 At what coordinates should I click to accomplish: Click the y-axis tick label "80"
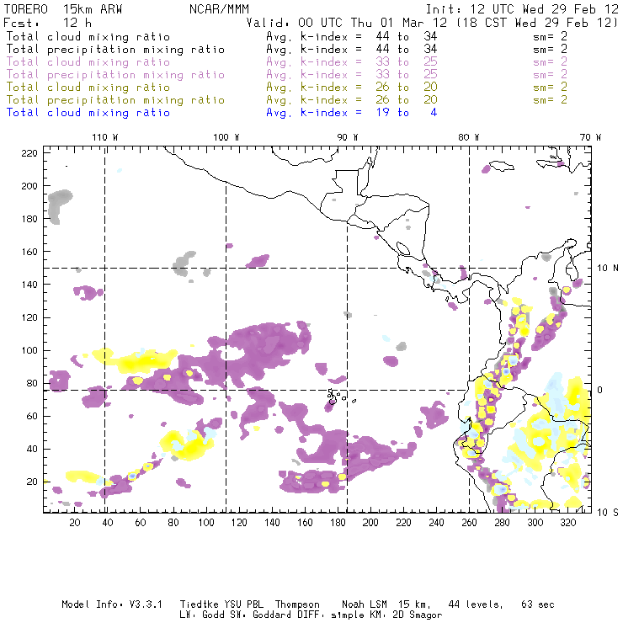(x=32, y=383)
